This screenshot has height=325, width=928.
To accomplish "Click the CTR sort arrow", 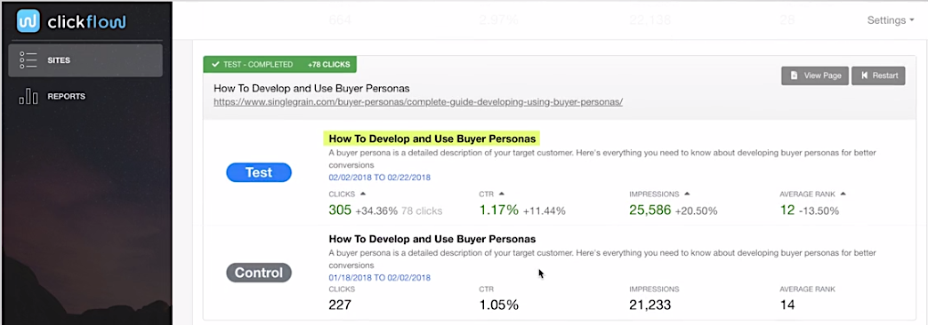I will coord(501,194).
